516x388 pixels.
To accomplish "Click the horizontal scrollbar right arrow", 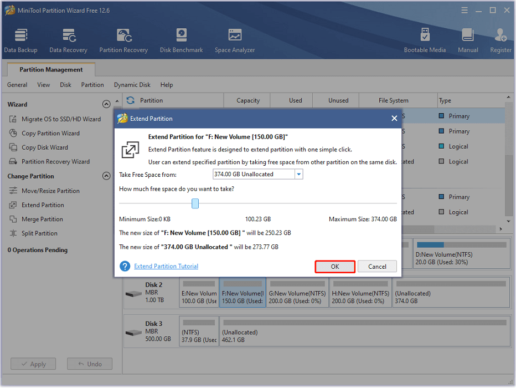I will (500, 228).
